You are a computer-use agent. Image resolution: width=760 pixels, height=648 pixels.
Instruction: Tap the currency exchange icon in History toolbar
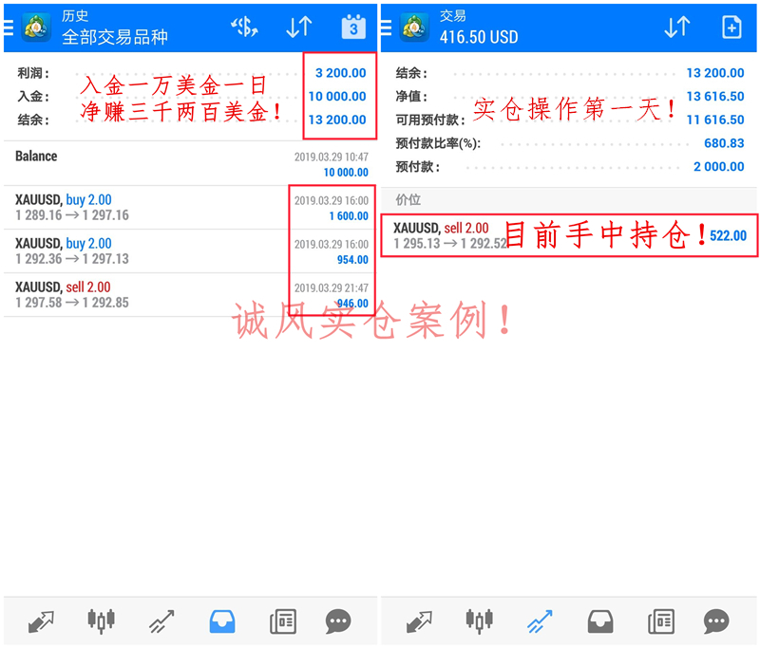click(244, 28)
